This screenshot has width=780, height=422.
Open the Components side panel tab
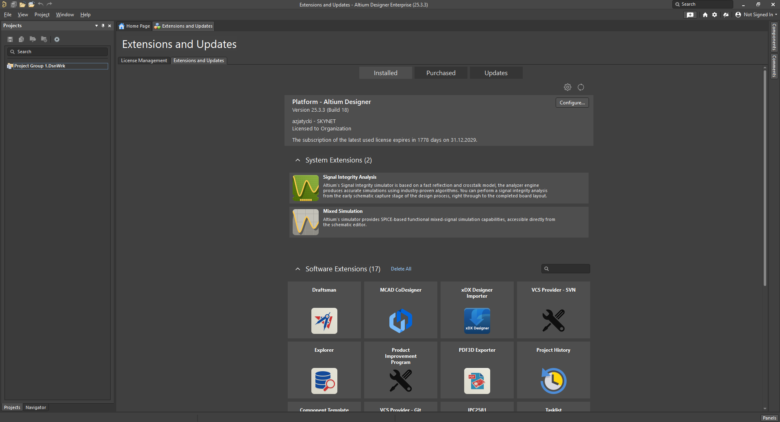point(774,37)
